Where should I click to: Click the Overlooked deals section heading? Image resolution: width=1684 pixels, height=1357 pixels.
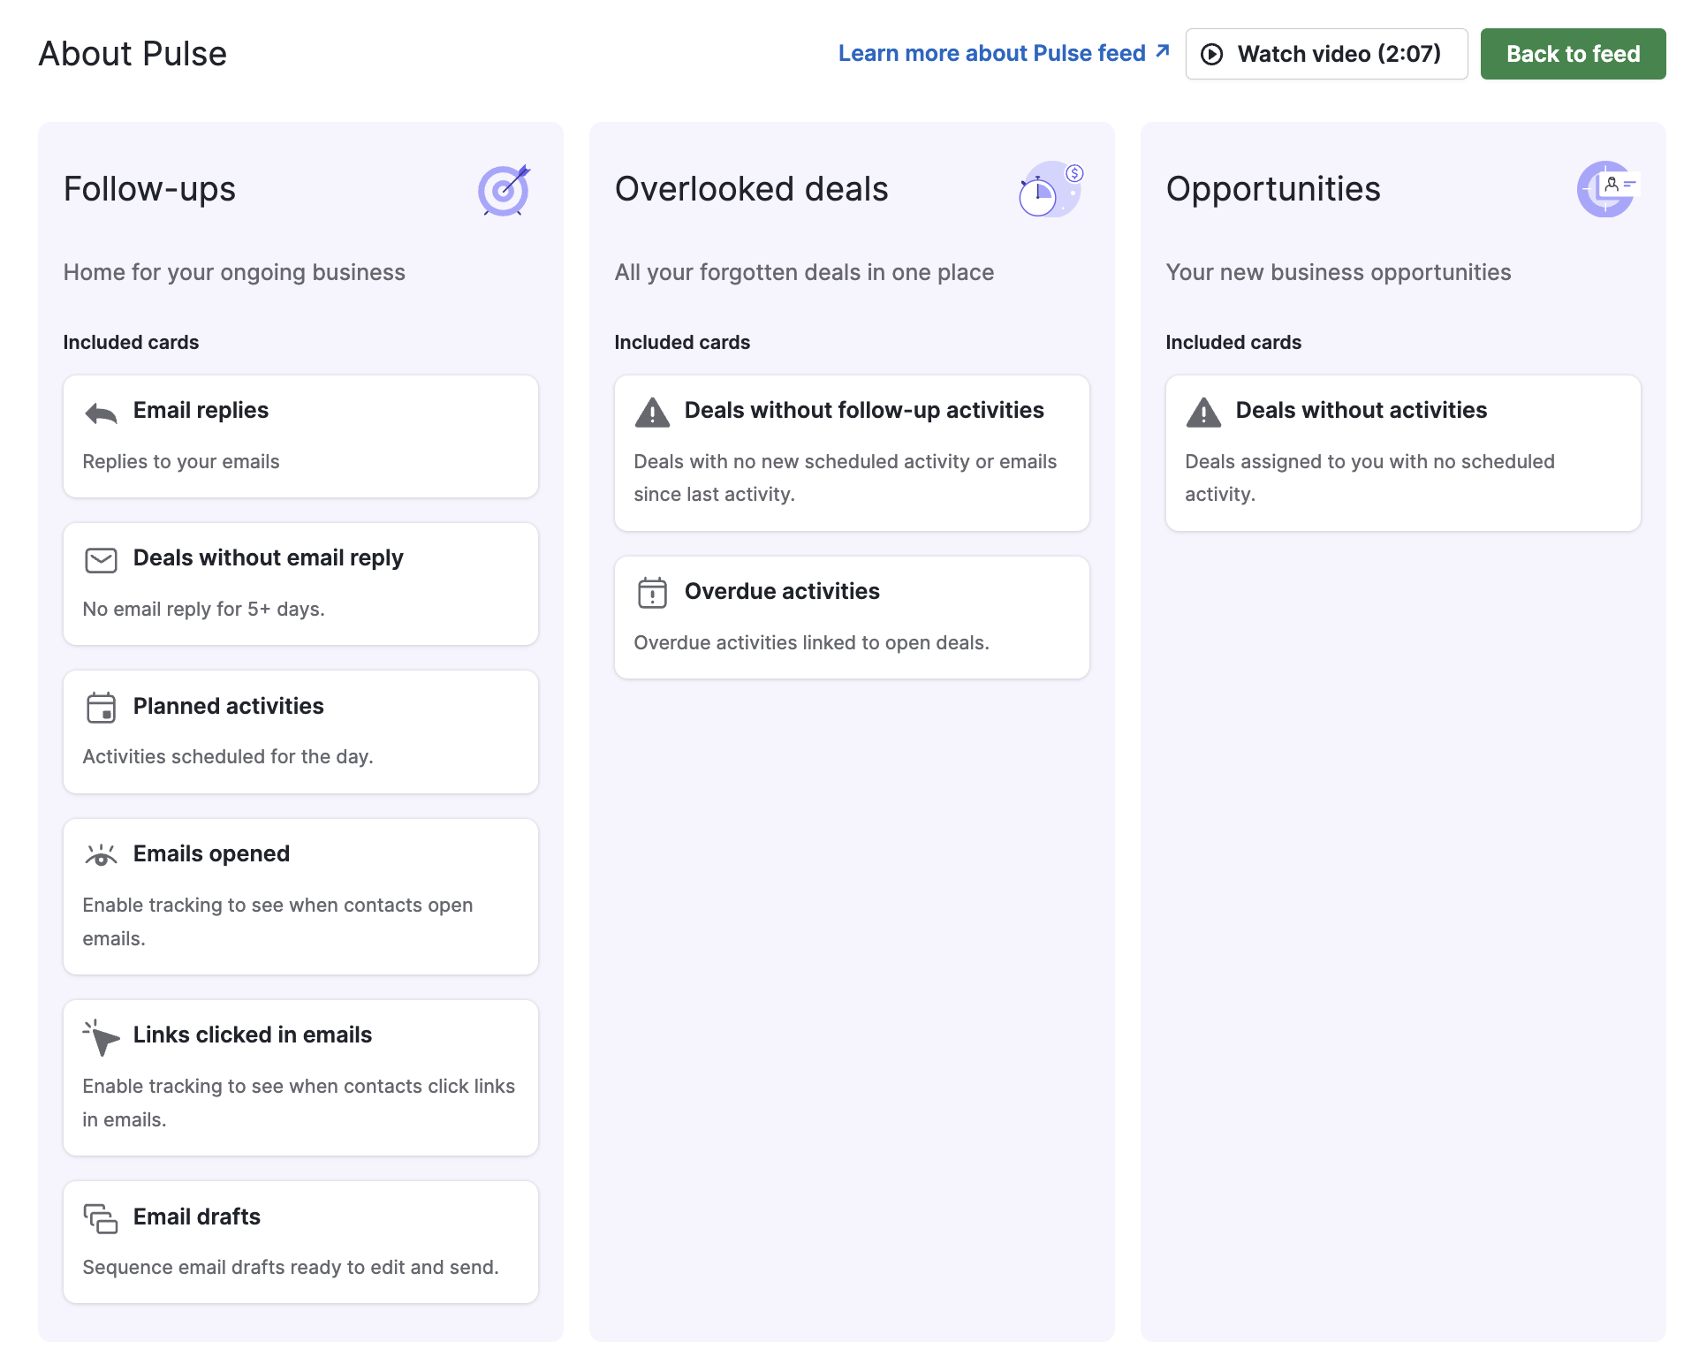coord(751,189)
